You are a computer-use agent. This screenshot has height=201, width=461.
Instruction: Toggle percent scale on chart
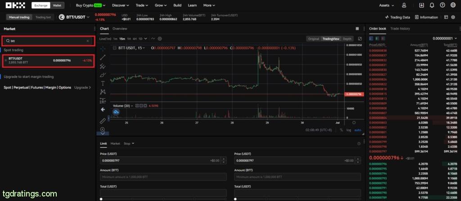tap(341, 130)
